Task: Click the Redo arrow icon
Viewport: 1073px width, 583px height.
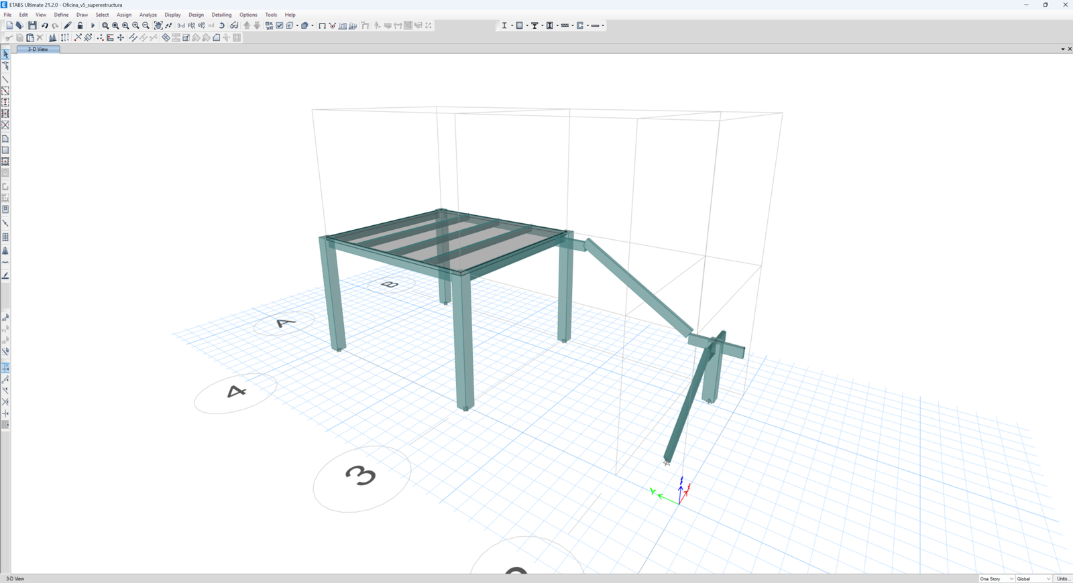Action: [x=55, y=25]
